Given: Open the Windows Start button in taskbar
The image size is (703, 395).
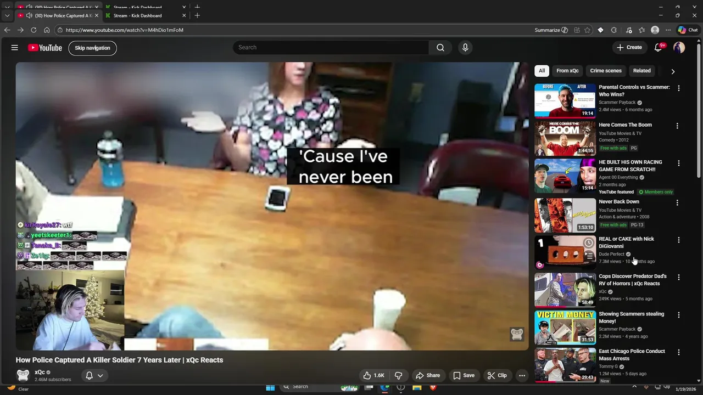Looking at the screenshot, I should (x=270, y=387).
